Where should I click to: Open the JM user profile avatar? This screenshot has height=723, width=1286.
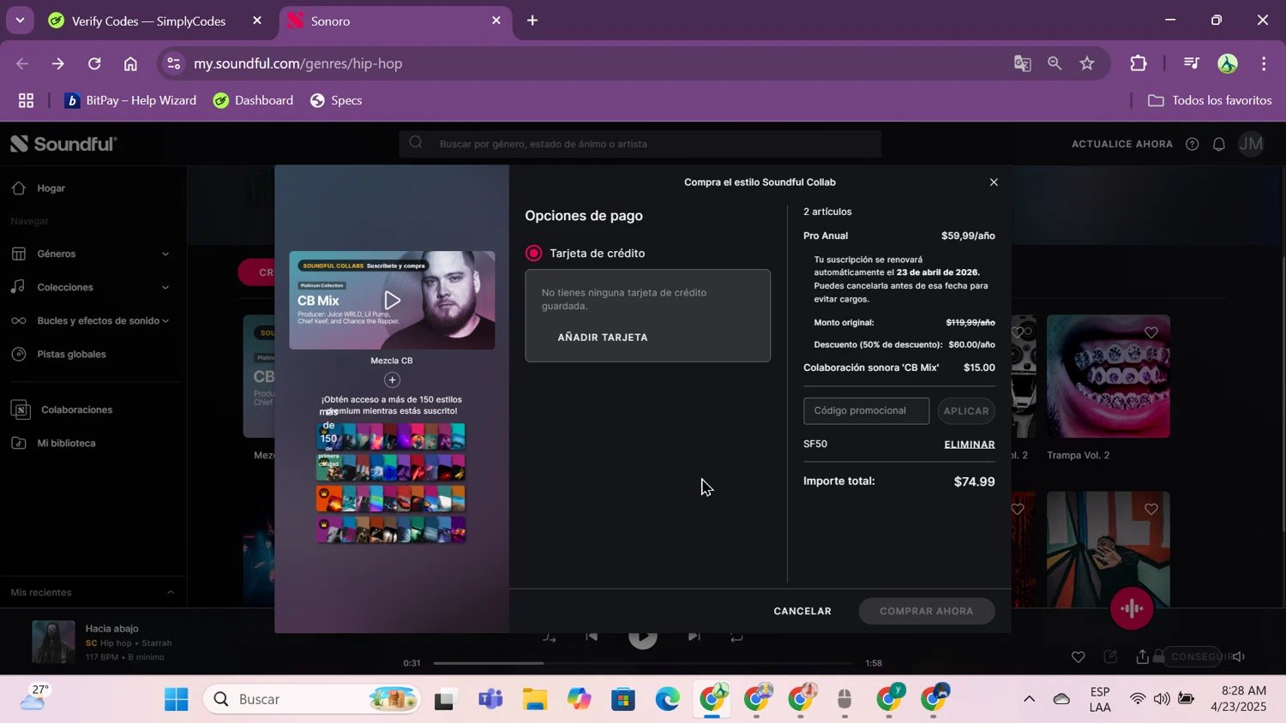(1251, 144)
